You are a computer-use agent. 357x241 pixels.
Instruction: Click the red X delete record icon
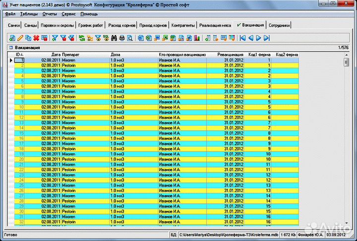click(36, 38)
